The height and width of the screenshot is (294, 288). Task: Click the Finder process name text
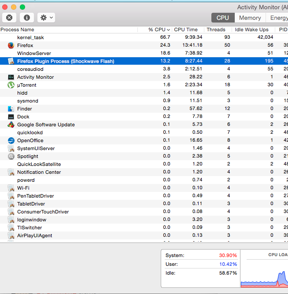25,109
